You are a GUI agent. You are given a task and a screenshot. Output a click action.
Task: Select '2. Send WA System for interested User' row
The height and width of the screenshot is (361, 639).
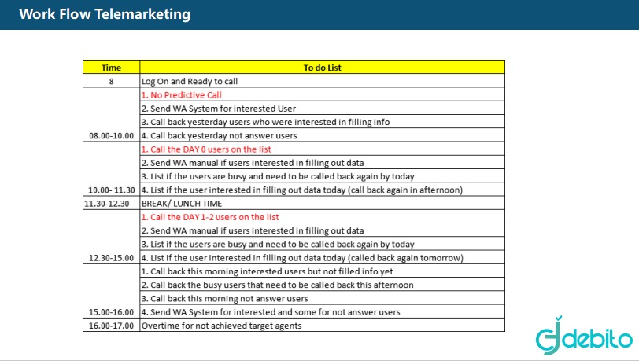[322, 109]
